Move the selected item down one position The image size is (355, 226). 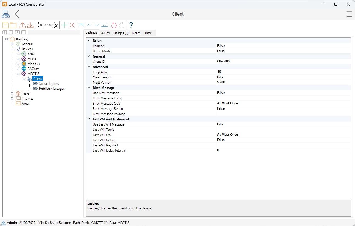[x=97, y=25]
